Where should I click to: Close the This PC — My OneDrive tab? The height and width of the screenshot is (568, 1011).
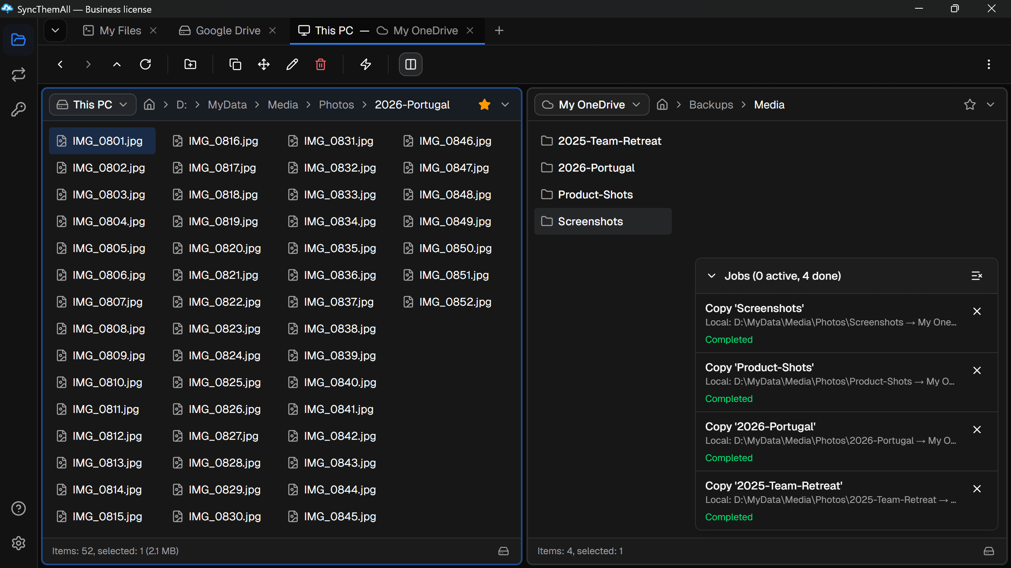tap(470, 30)
